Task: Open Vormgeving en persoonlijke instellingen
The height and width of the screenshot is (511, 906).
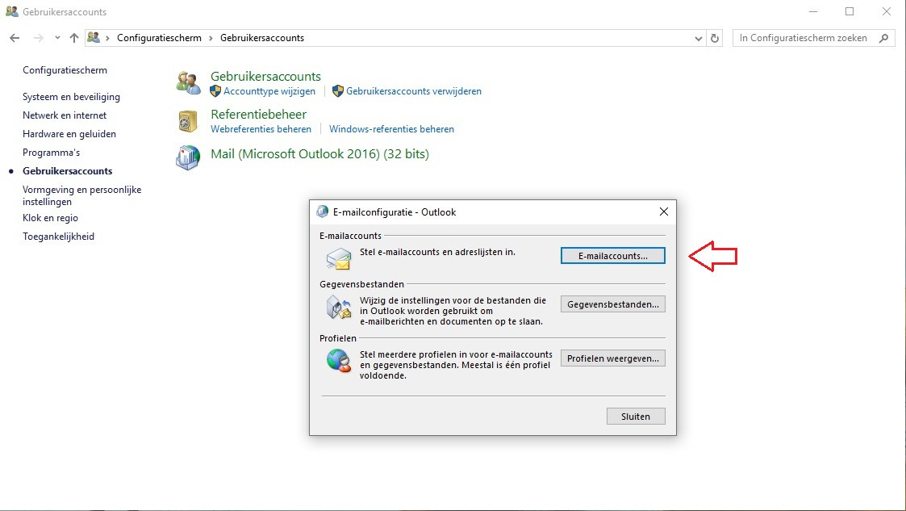Action: pos(81,195)
